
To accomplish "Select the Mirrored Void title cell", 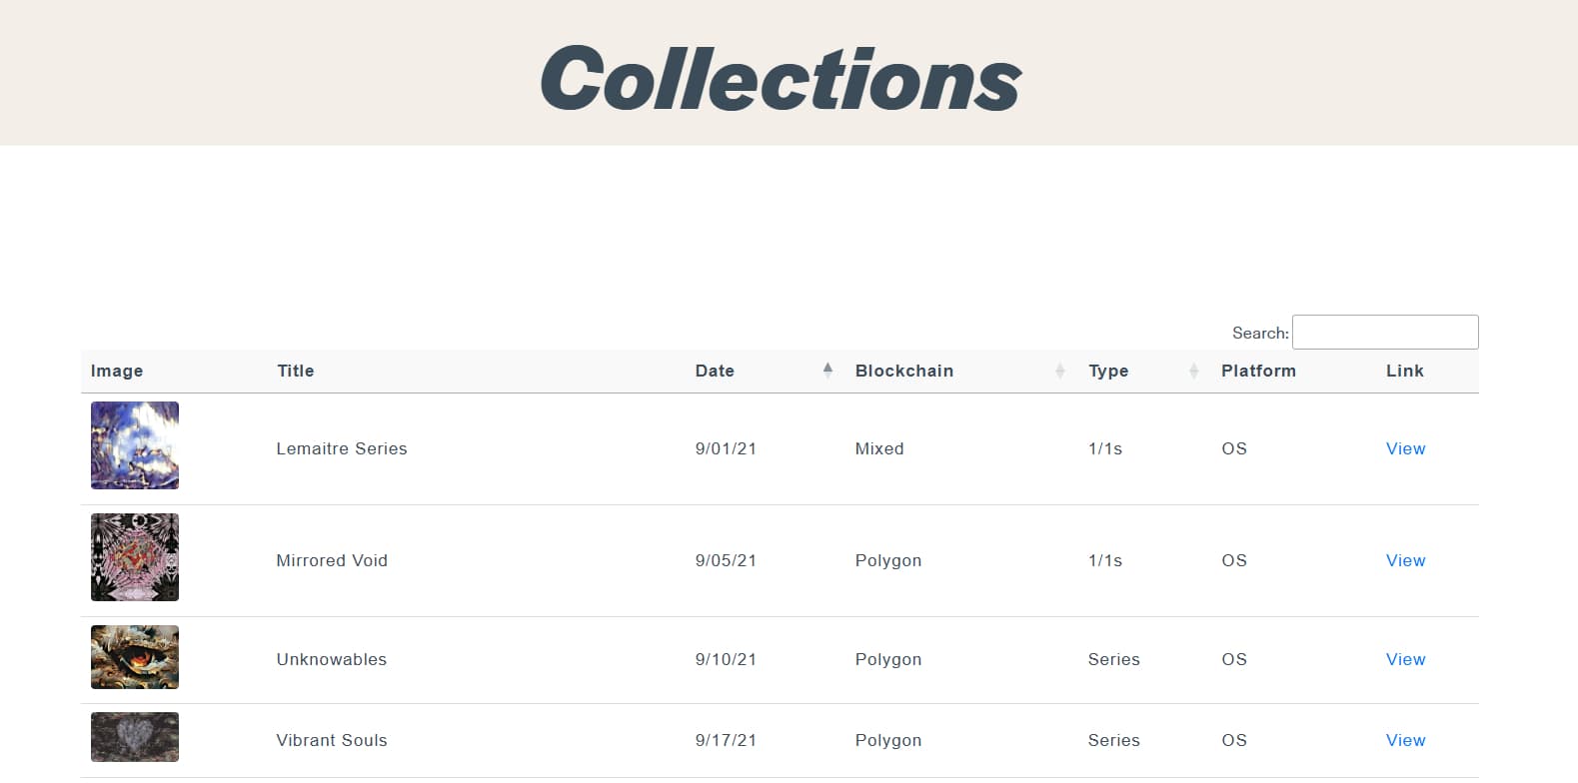I will pos(332,560).
